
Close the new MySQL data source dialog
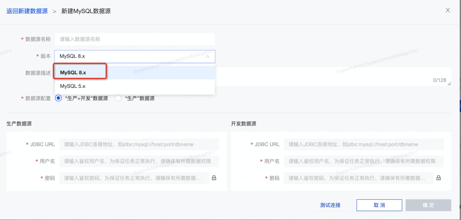[x=448, y=10]
